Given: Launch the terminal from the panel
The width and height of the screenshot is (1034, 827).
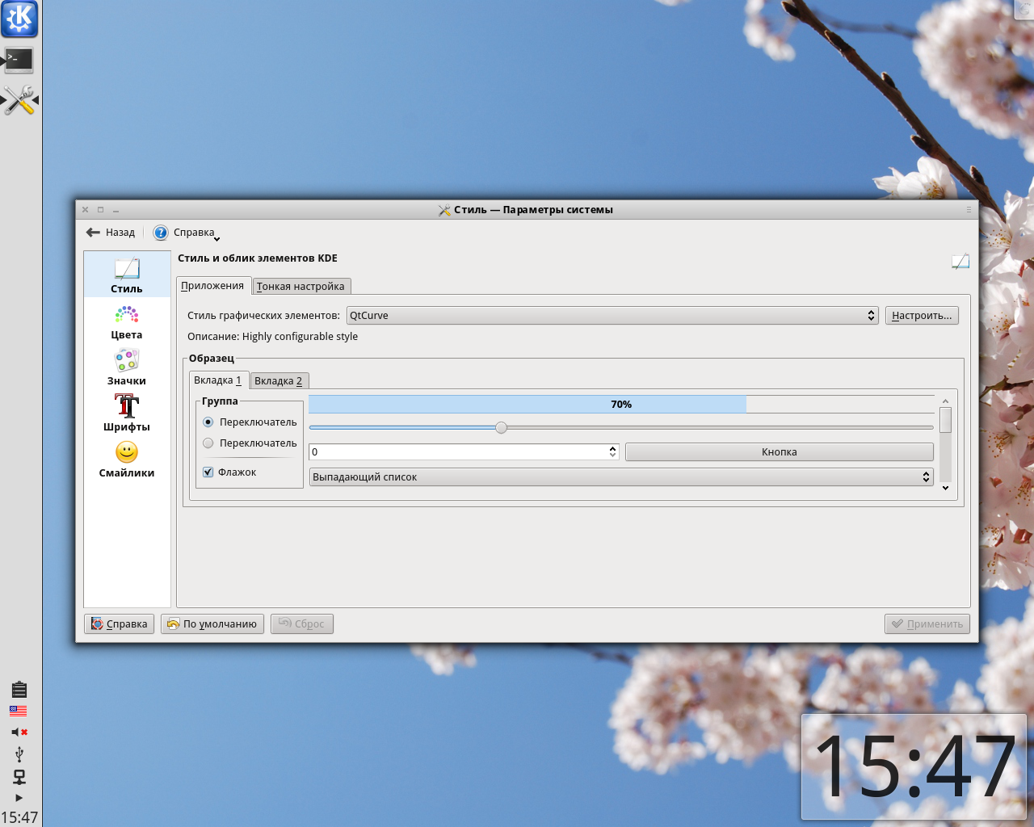Looking at the screenshot, I should (x=19, y=61).
